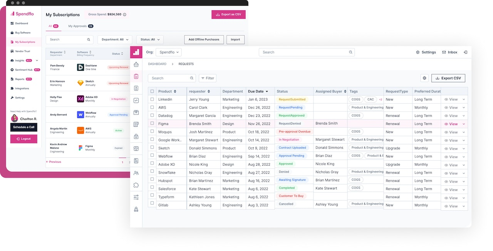The image size is (493, 251).
Task: Open the Org Spendflo dropdown
Action: (169, 52)
